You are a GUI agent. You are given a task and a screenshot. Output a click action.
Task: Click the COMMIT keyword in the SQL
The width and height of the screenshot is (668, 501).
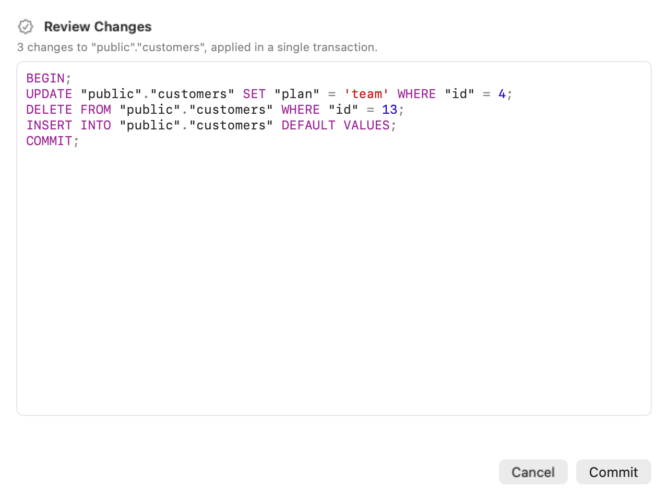pyautogui.click(x=49, y=141)
